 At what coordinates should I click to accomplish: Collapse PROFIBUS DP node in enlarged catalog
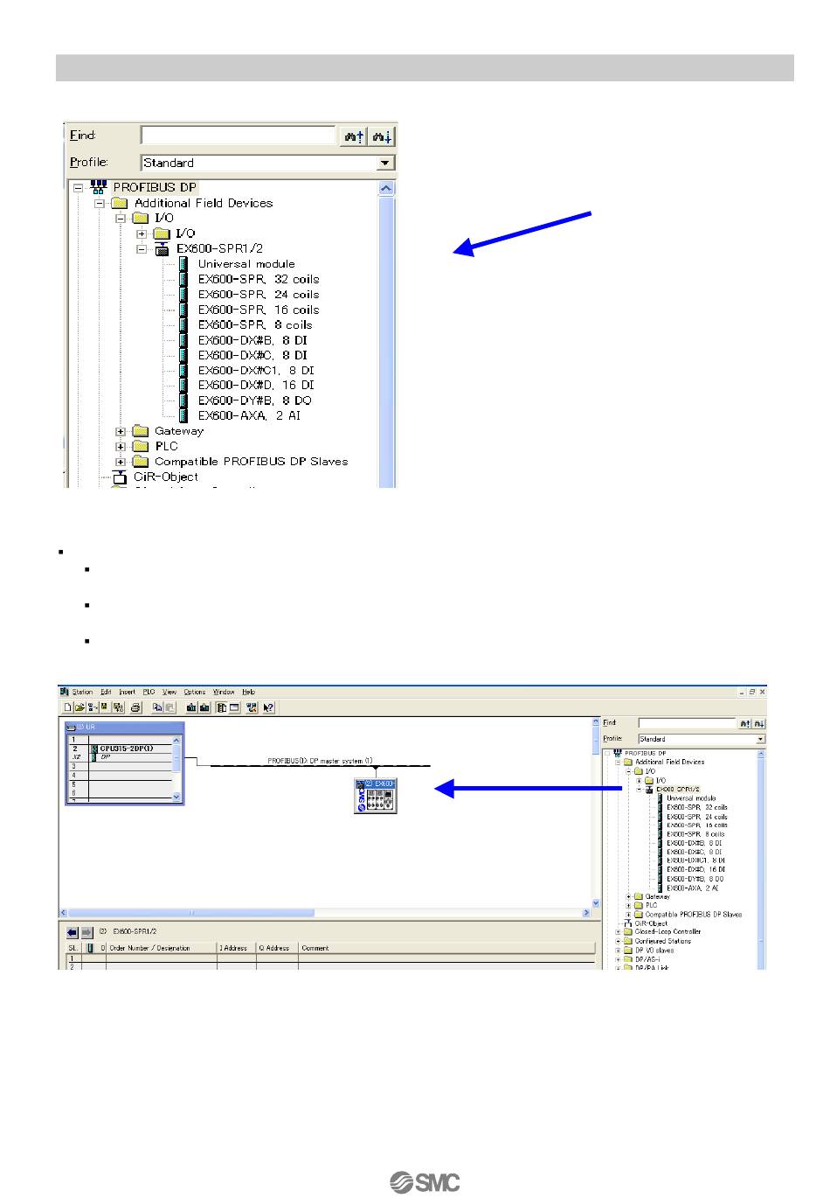(78, 187)
